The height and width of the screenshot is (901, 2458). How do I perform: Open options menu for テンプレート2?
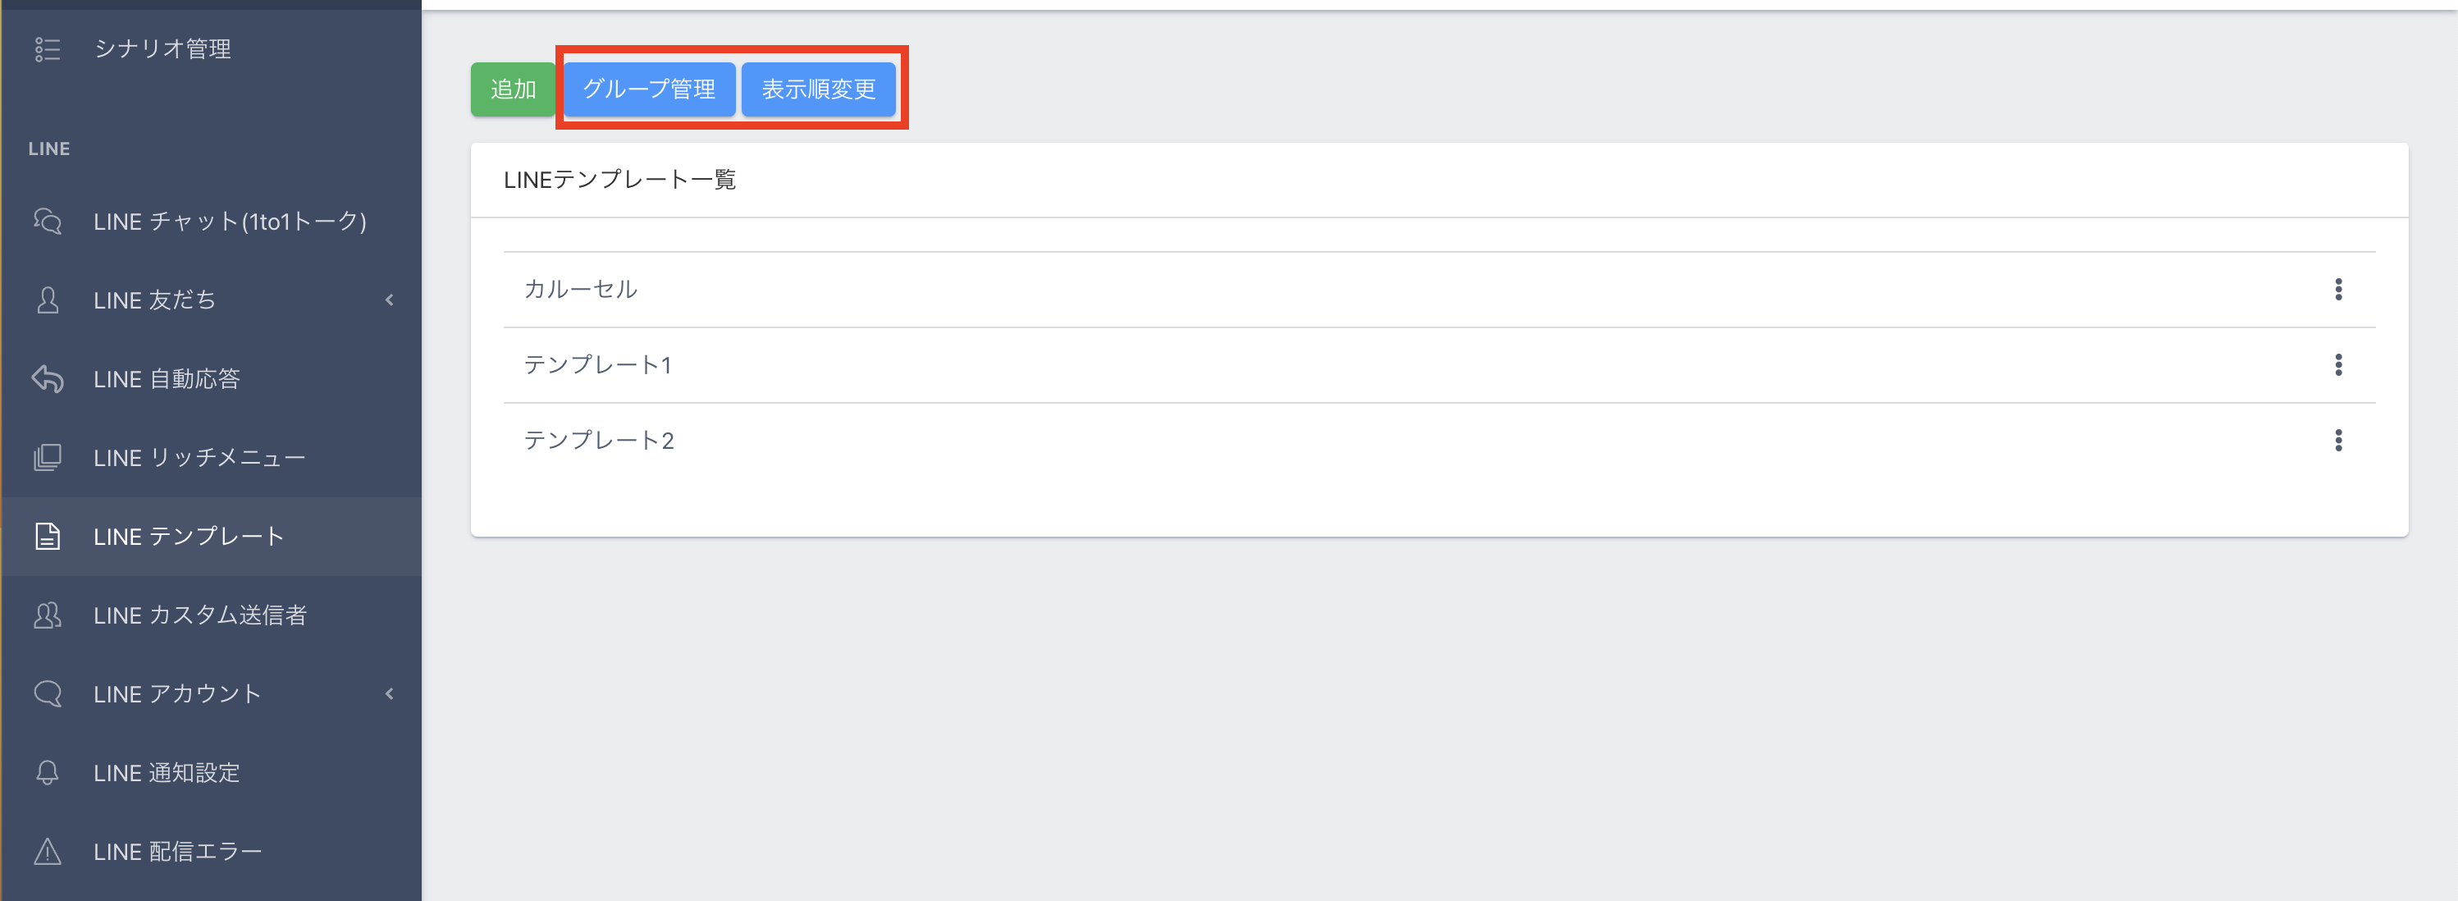(x=2337, y=440)
